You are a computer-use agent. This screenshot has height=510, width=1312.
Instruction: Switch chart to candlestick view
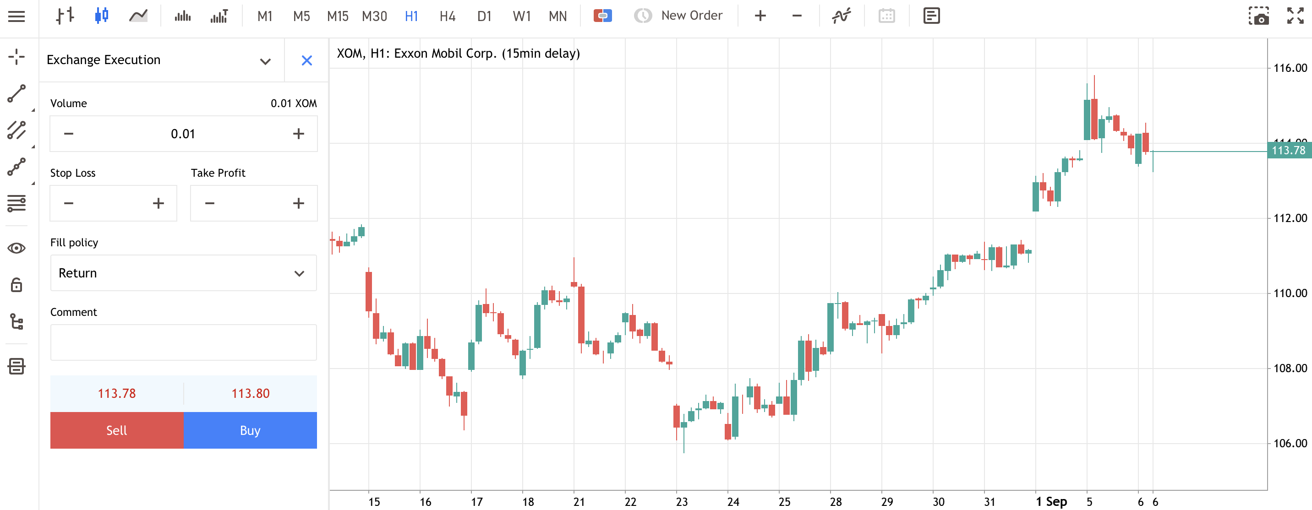coord(101,16)
